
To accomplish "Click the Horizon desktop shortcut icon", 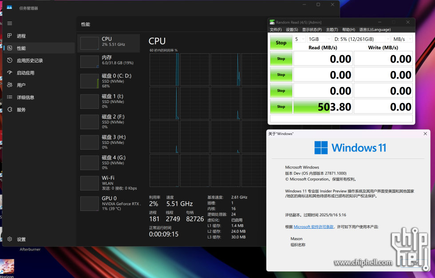I will click(x=7, y=266).
